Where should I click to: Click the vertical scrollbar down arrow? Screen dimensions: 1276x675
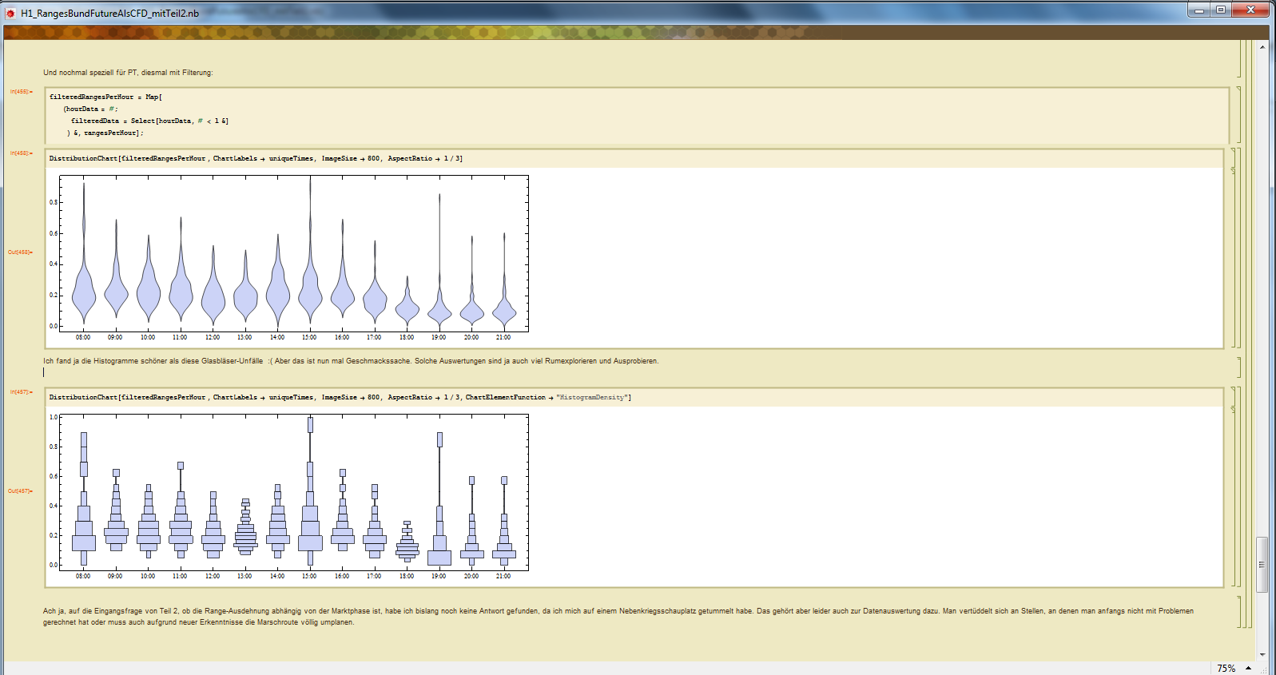1262,654
